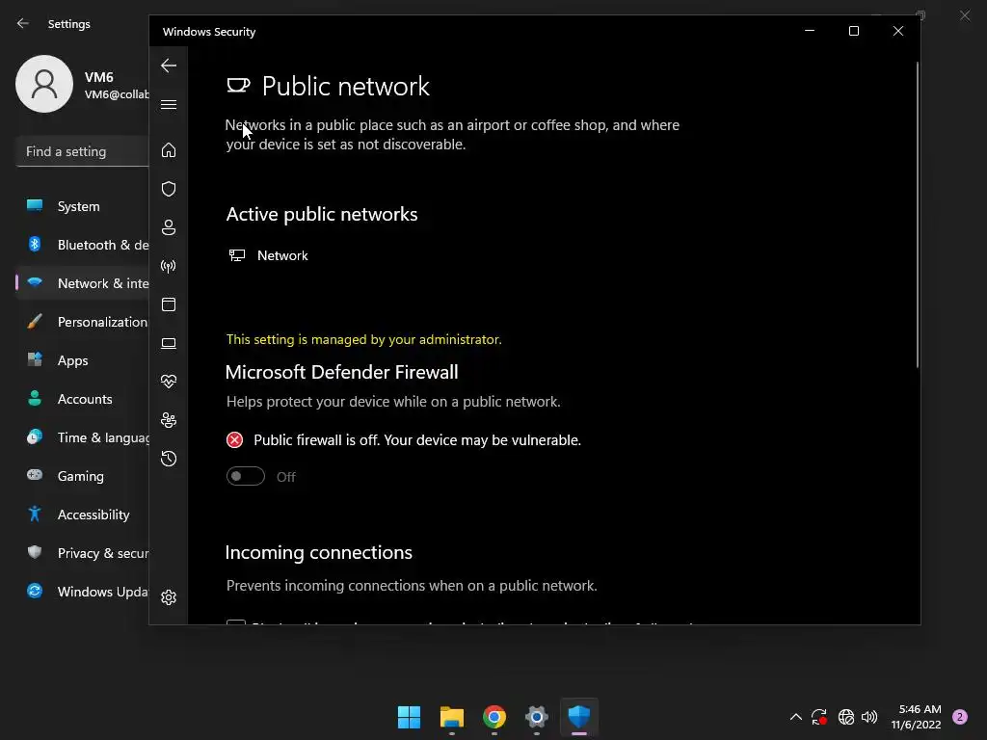Open Virus & threat protection shield icon
This screenshot has width=987, height=740.
168,189
